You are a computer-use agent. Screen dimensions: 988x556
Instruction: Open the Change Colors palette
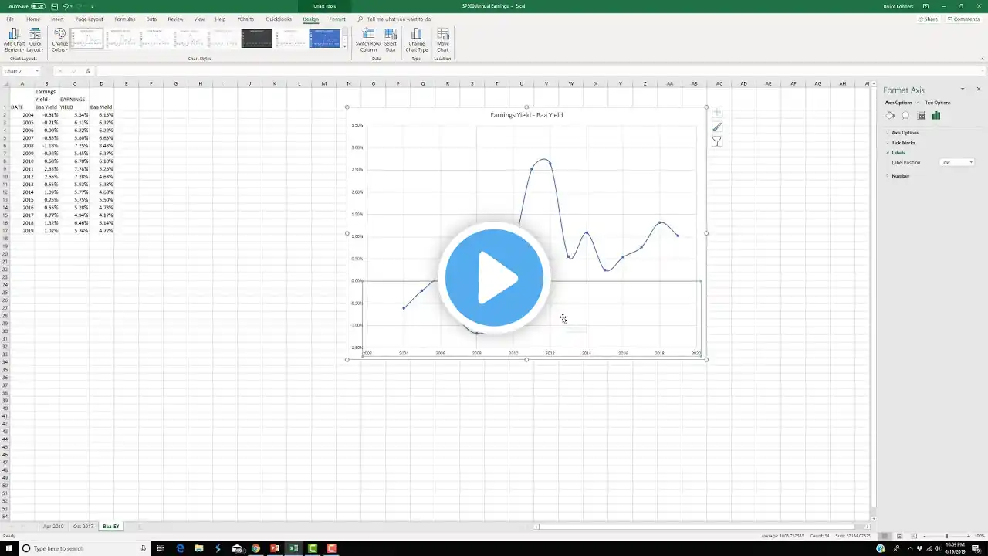pos(59,40)
